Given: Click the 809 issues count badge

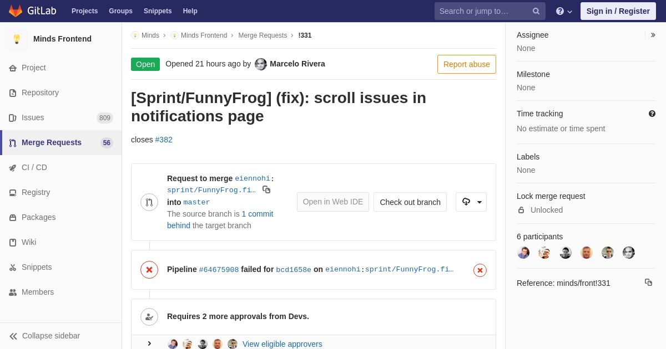Looking at the screenshot, I should pyautogui.click(x=105, y=118).
